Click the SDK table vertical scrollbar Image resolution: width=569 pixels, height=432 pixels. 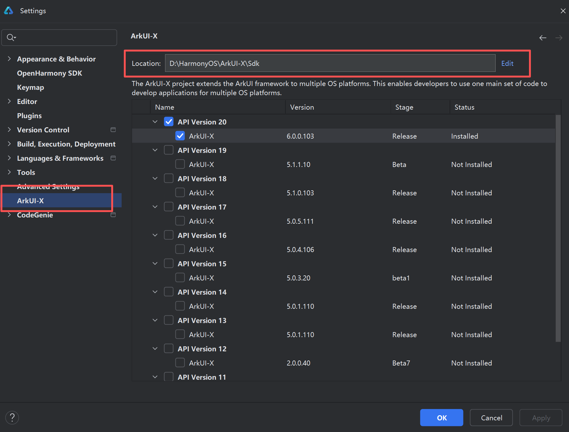tap(558, 228)
